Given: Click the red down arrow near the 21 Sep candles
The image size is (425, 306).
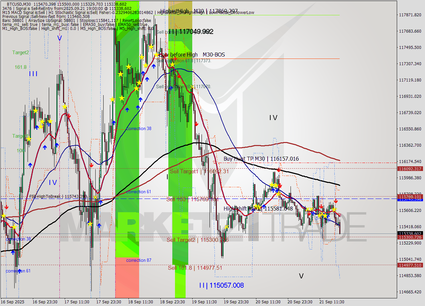Looking at the screenshot, I should click(x=336, y=201).
